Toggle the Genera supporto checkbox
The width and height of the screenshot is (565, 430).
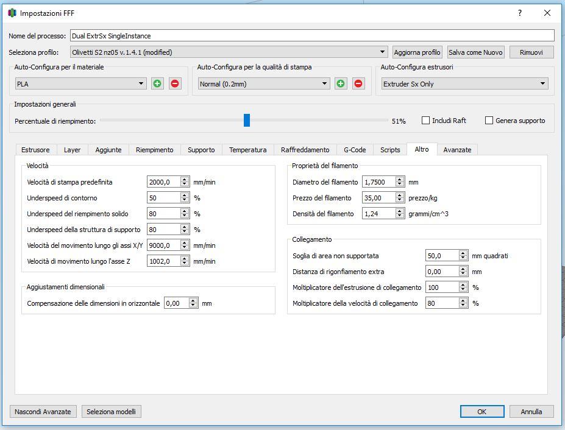(x=489, y=121)
